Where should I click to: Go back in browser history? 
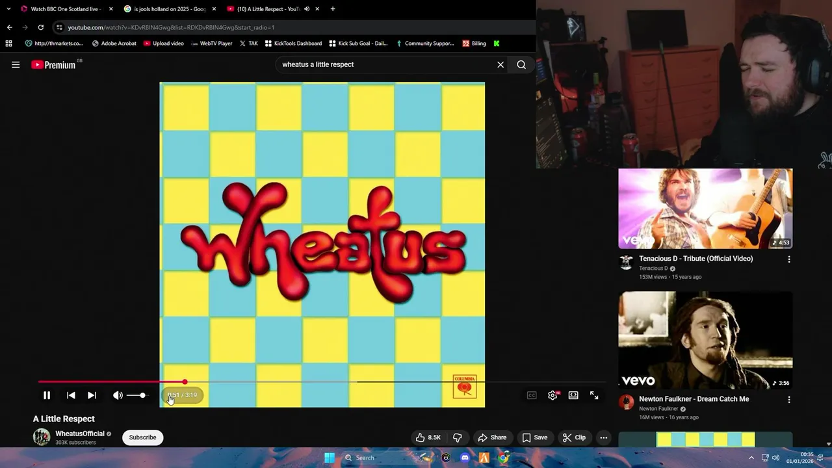(x=9, y=27)
